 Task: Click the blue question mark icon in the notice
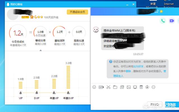pos(111,62)
